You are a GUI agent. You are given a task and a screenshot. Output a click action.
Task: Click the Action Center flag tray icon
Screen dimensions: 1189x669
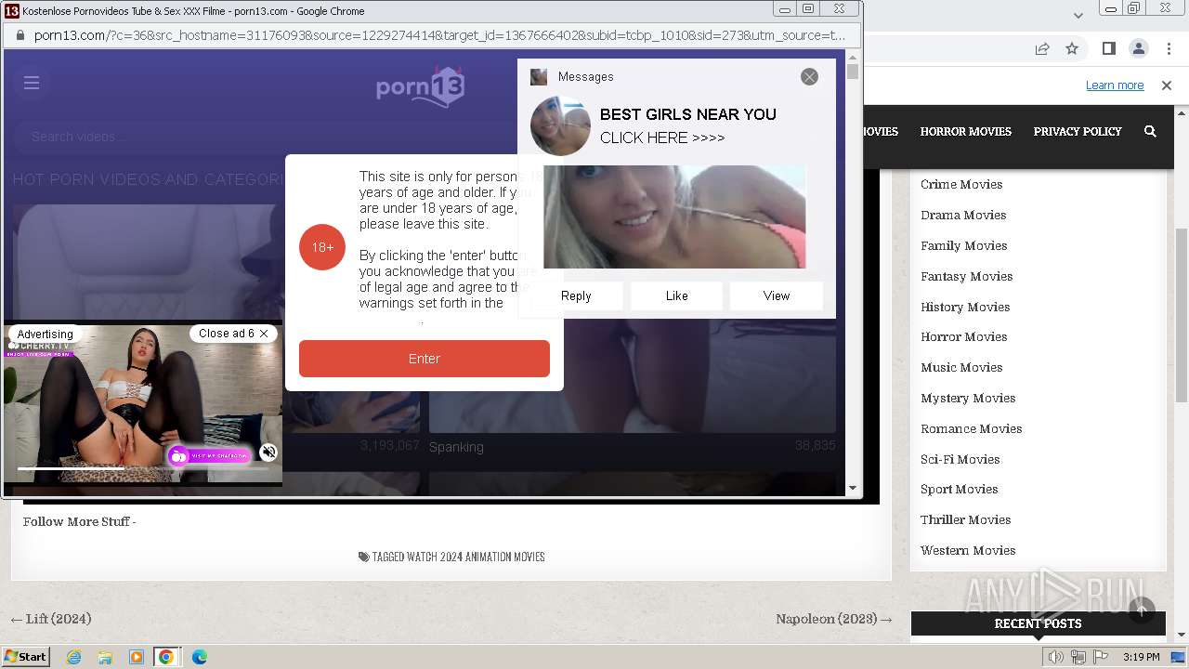tap(1101, 657)
